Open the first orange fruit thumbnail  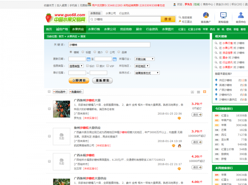[x=61, y=109]
